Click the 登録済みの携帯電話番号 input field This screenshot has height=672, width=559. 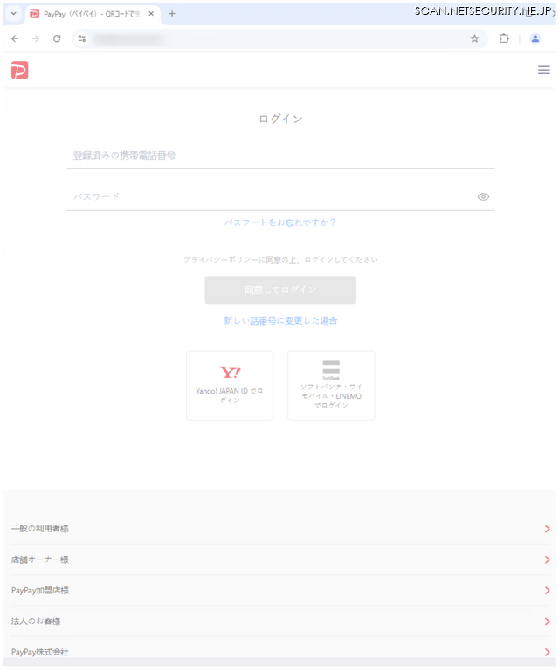click(x=280, y=155)
